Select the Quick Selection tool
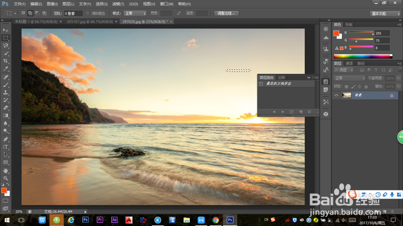 click(5, 53)
